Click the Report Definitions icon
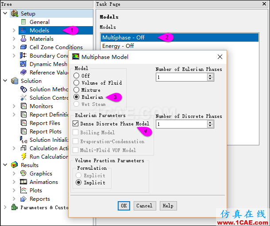 pos(23,114)
